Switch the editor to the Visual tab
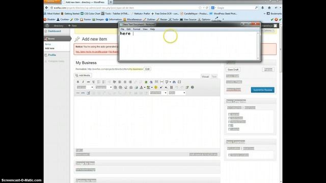This screenshot has width=326, height=183. pyautogui.click(x=205, y=77)
